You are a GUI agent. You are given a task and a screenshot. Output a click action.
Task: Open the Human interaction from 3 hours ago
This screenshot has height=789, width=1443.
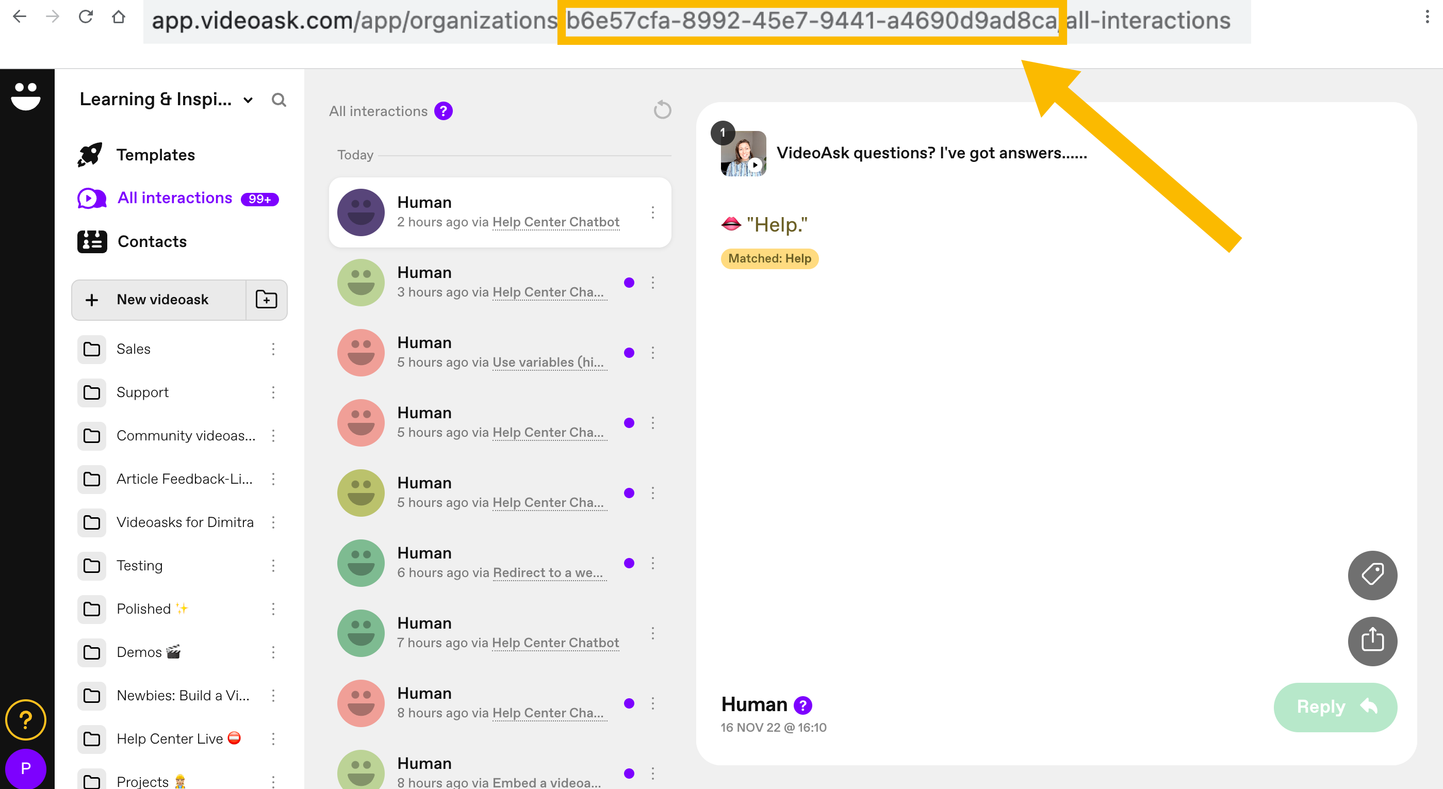pyautogui.click(x=500, y=282)
